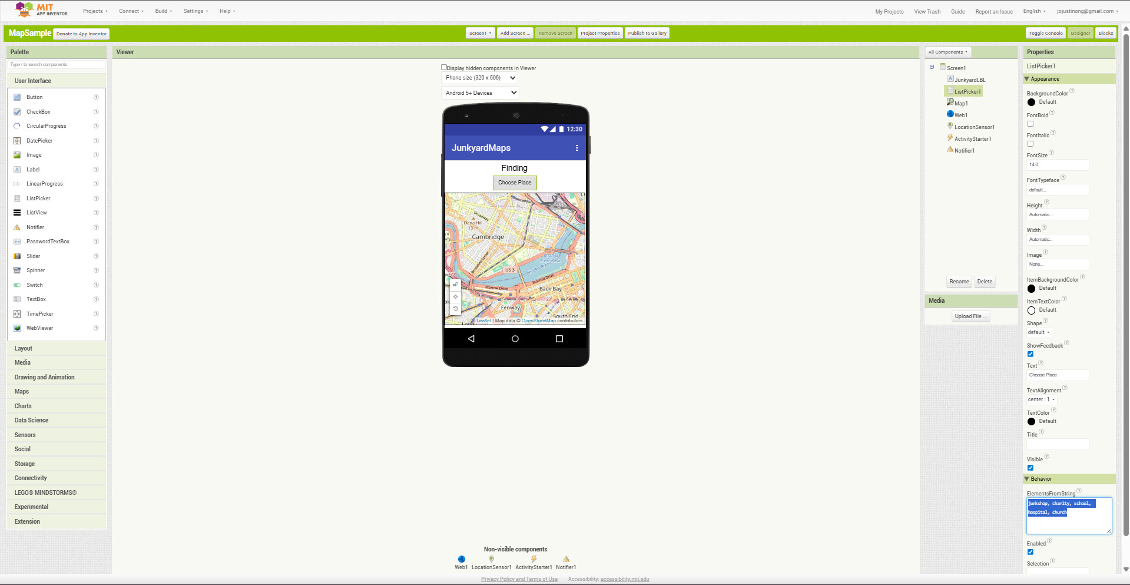Click LocationSensor1 icon in component tree
Screen dimensions: 1130x585
(950, 126)
